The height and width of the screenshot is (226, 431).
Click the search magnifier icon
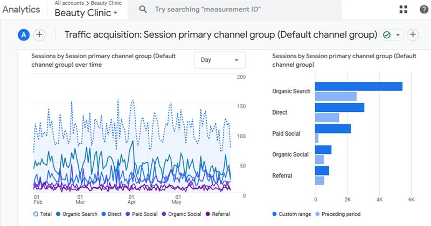point(143,9)
